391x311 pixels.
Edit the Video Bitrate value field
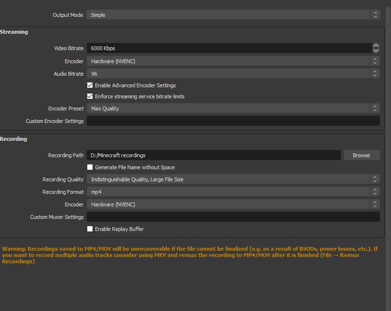(x=217, y=48)
